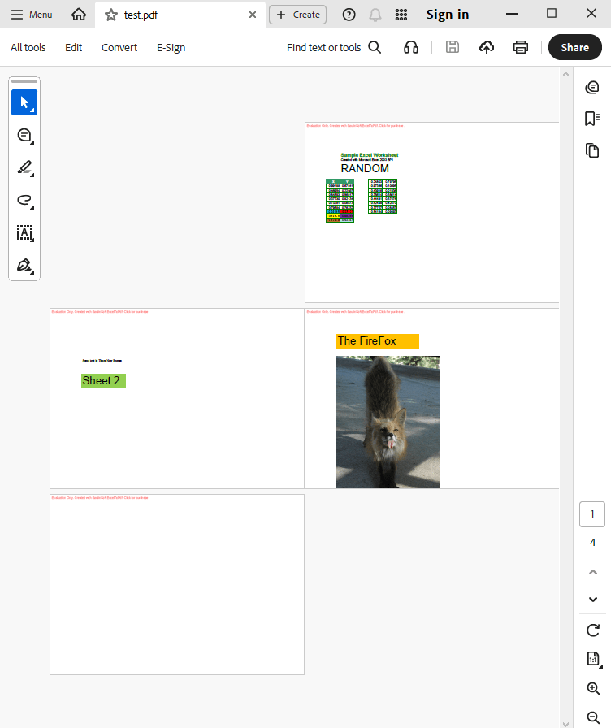Viewport: 611px width, 728px height.
Task: Click the green Sheet 2 label
Action: 103,381
